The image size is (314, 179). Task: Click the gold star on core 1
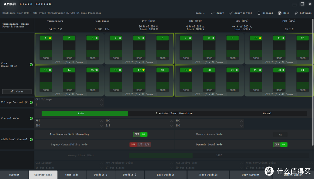click(x=50, y=38)
